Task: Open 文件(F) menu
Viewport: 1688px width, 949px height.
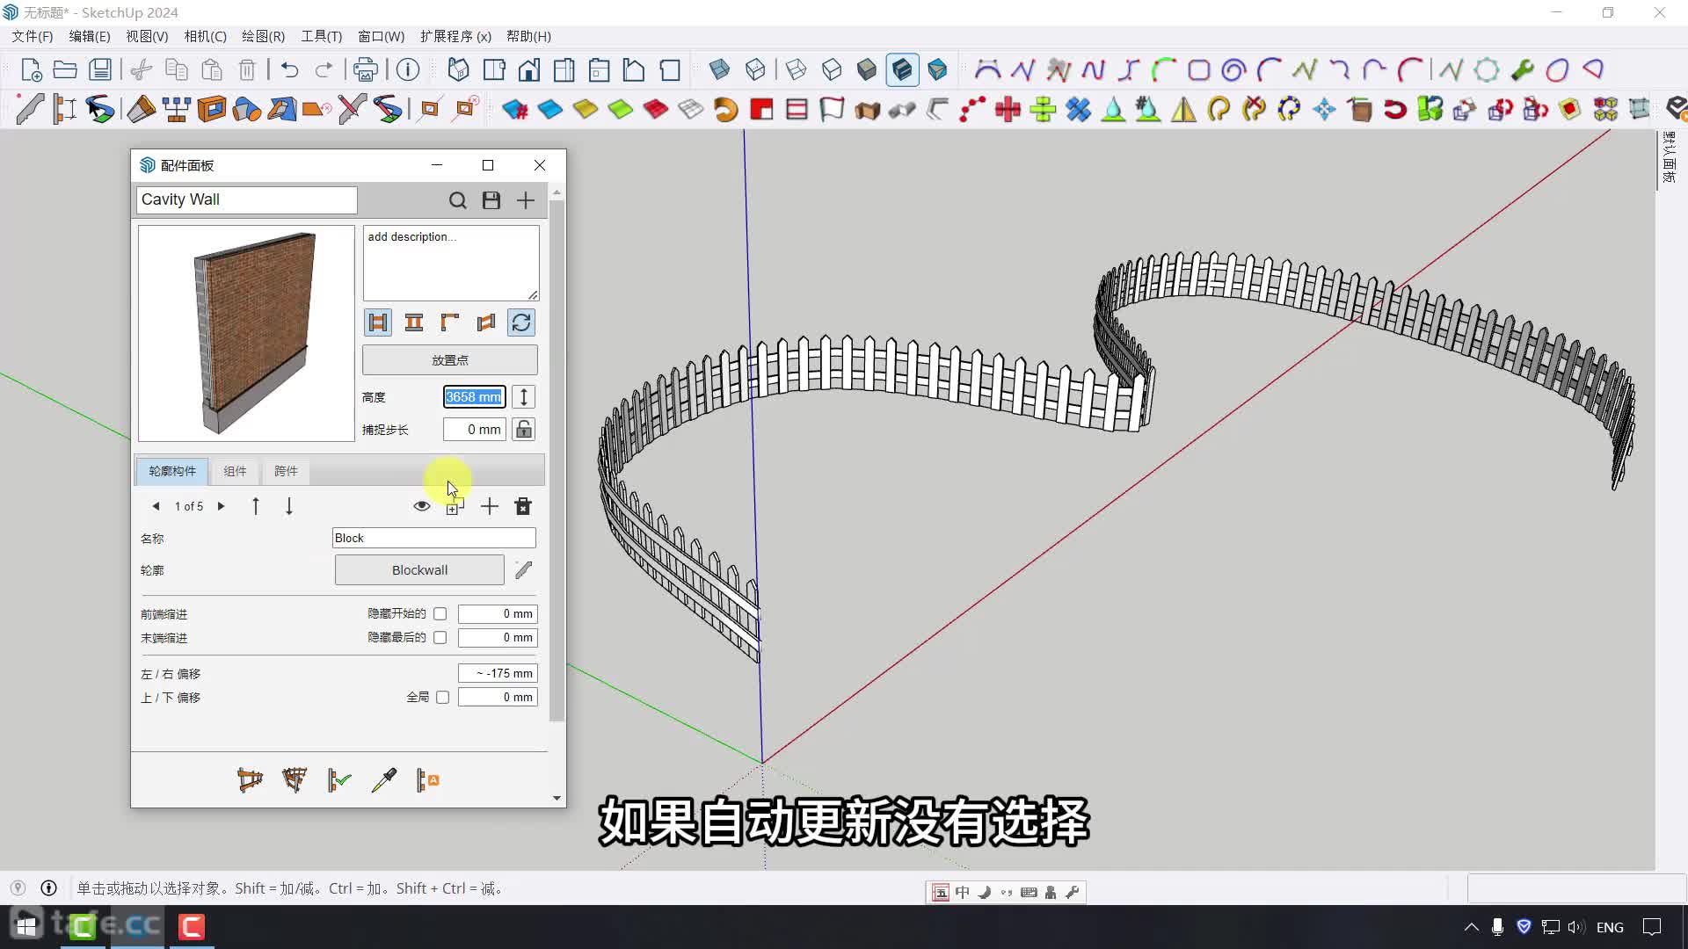Action: [32, 36]
